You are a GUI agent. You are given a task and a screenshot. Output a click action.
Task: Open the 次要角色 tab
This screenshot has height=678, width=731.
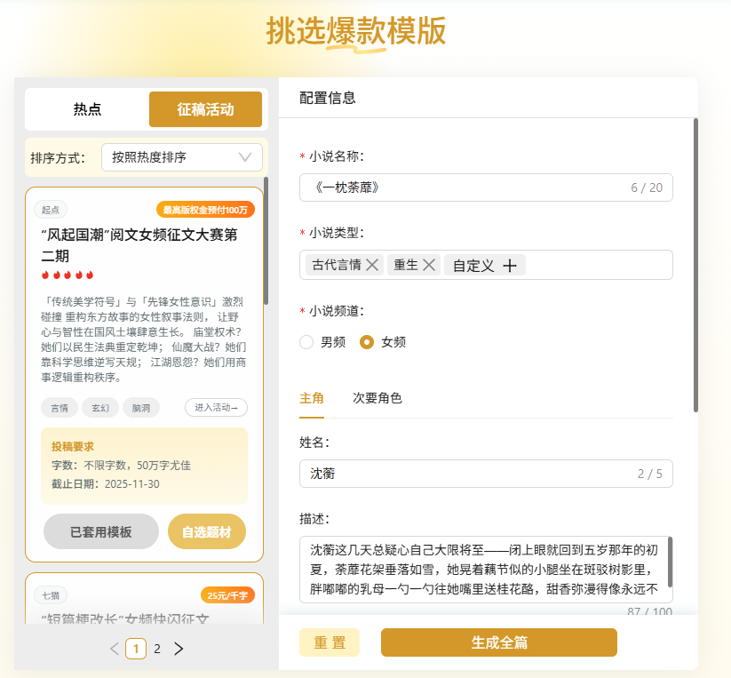[377, 398]
